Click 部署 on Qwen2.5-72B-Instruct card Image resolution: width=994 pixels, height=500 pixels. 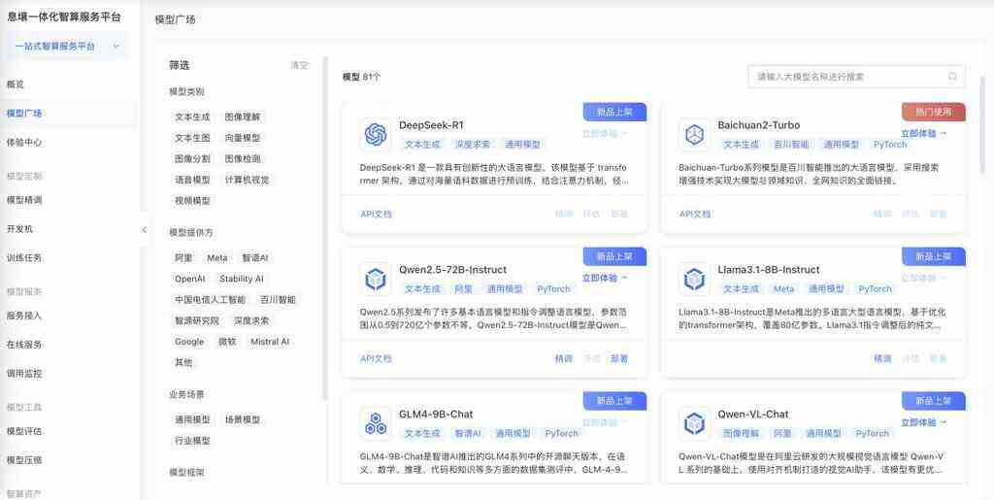click(619, 358)
